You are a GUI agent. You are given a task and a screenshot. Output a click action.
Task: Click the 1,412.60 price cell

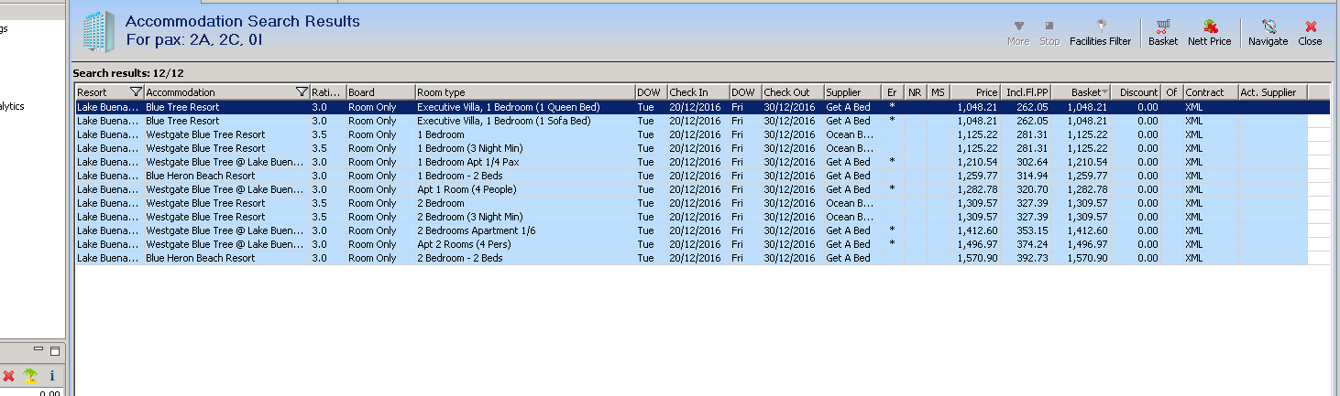point(977,230)
